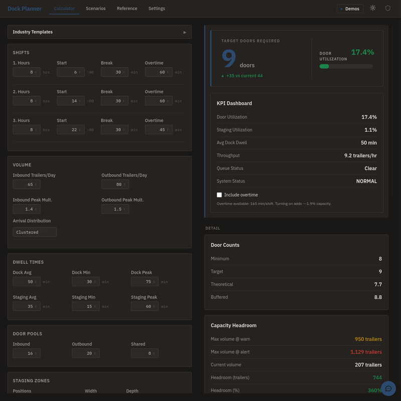Click the Shift 1 Hours field
This screenshot has height=401, width=401.
[x=27, y=72]
